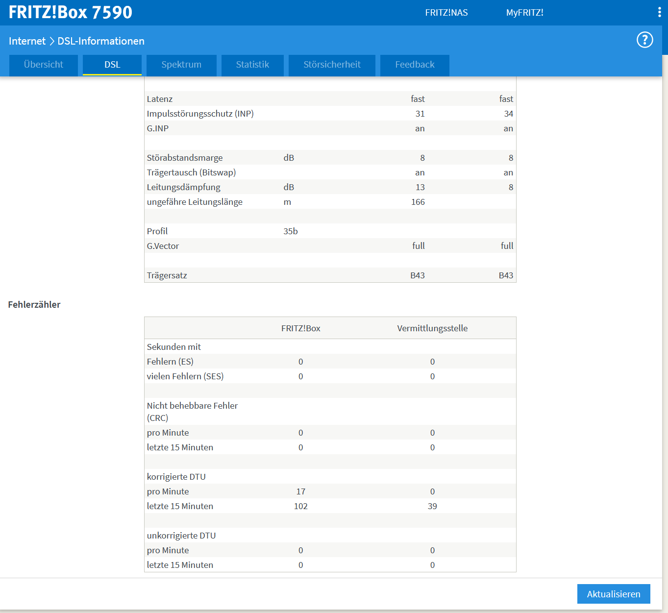Click vielen Fehlern (SES) label
The height and width of the screenshot is (613, 668).
tap(185, 376)
